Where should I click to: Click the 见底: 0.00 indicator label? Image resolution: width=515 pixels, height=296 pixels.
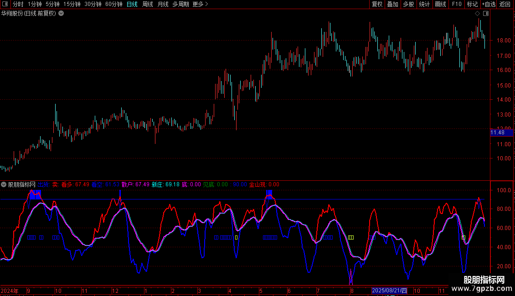[x=215, y=184]
